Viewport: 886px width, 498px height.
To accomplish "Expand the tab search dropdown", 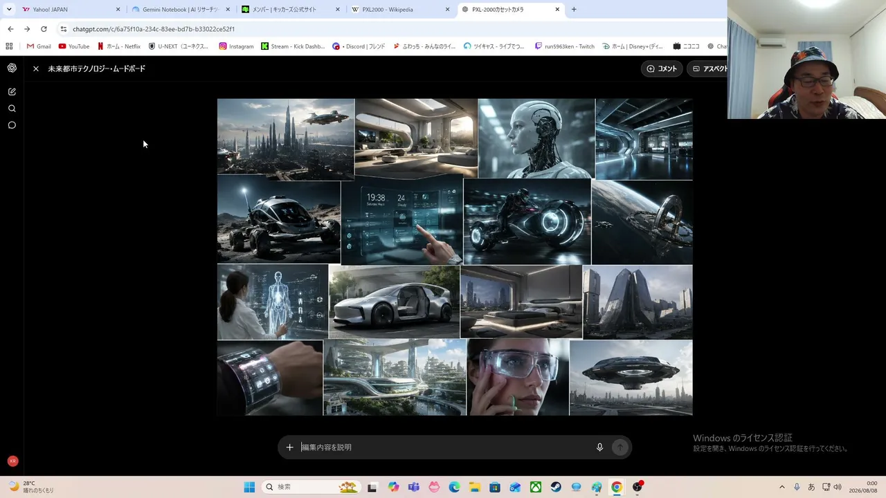I will coord(9,10).
